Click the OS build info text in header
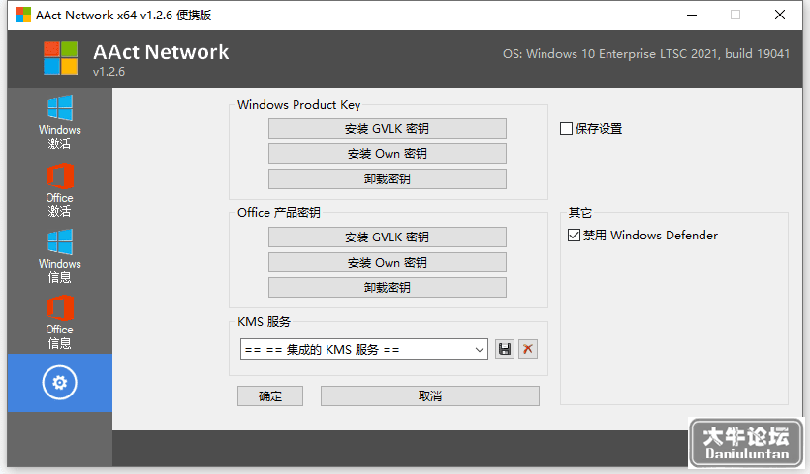 (x=646, y=54)
